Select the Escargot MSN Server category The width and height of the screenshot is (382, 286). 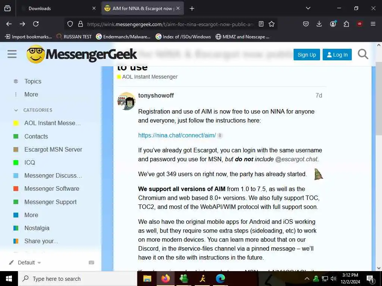(48, 150)
